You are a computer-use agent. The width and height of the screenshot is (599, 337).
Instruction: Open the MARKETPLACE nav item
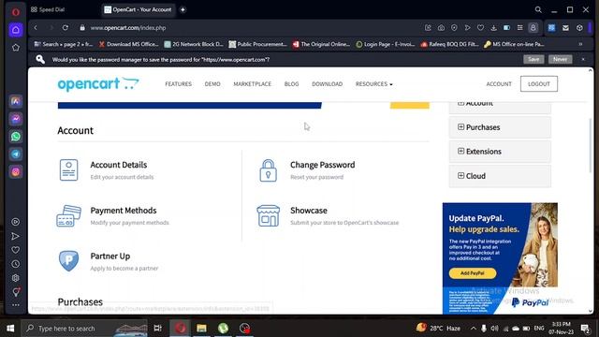tap(252, 83)
